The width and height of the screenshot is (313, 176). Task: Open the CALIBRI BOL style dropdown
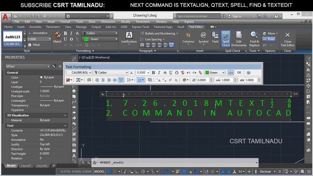point(79,73)
